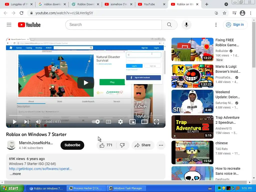Click the video title Roblox on Windows 7 Starter

point(36,134)
